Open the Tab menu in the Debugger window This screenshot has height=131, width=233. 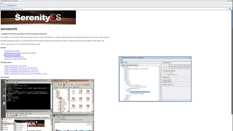coord(121,60)
